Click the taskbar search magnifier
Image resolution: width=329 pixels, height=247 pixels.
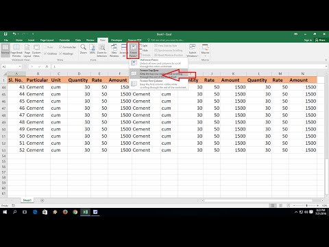coord(15,212)
